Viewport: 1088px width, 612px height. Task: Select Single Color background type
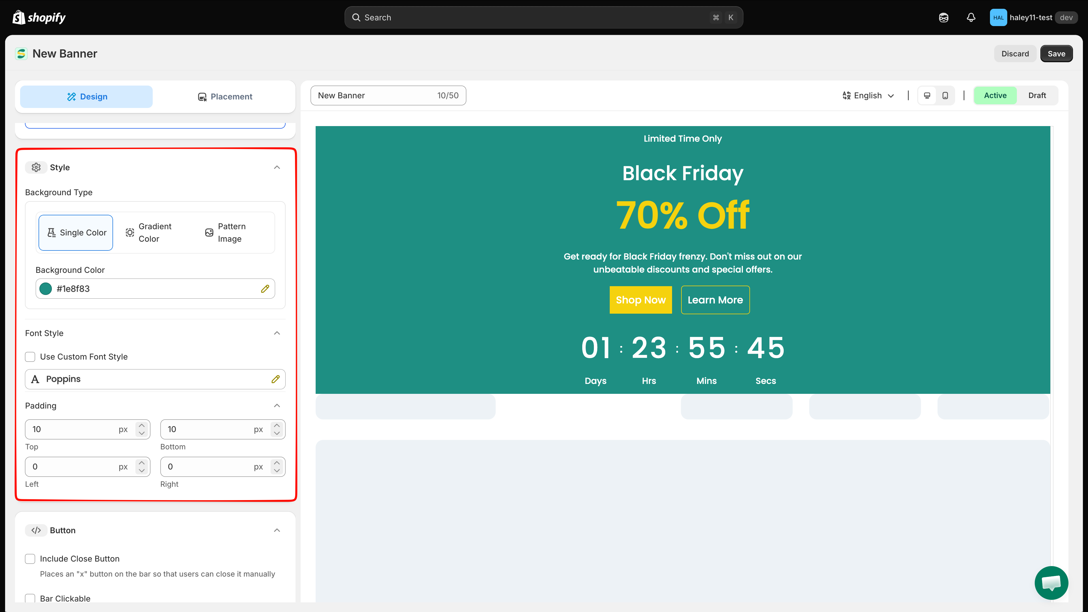tap(76, 233)
